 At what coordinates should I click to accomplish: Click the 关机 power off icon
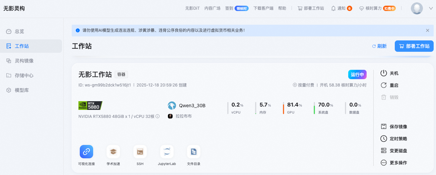(384, 73)
